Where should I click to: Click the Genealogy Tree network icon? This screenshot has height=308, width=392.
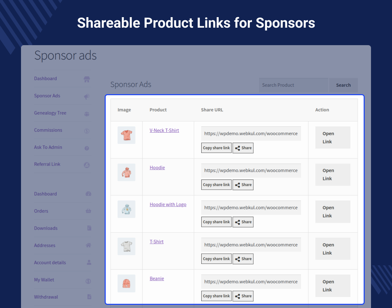click(87, 113)
